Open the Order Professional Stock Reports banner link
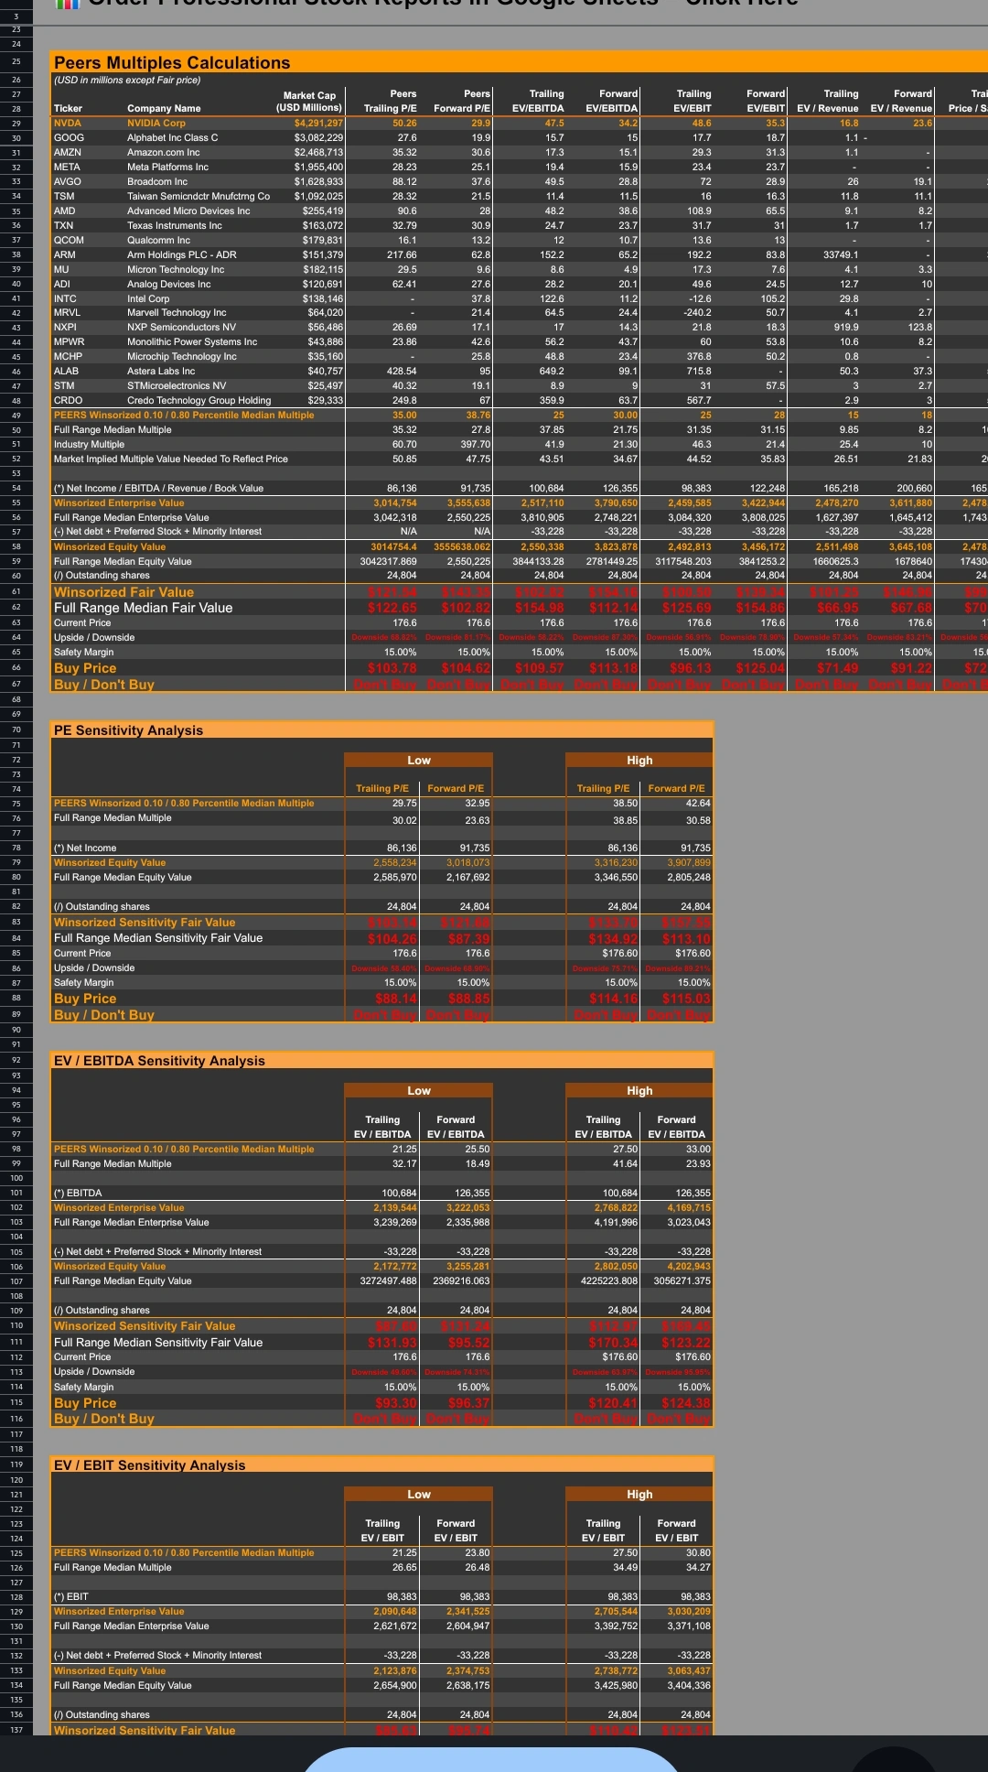 tap(439, 4)
